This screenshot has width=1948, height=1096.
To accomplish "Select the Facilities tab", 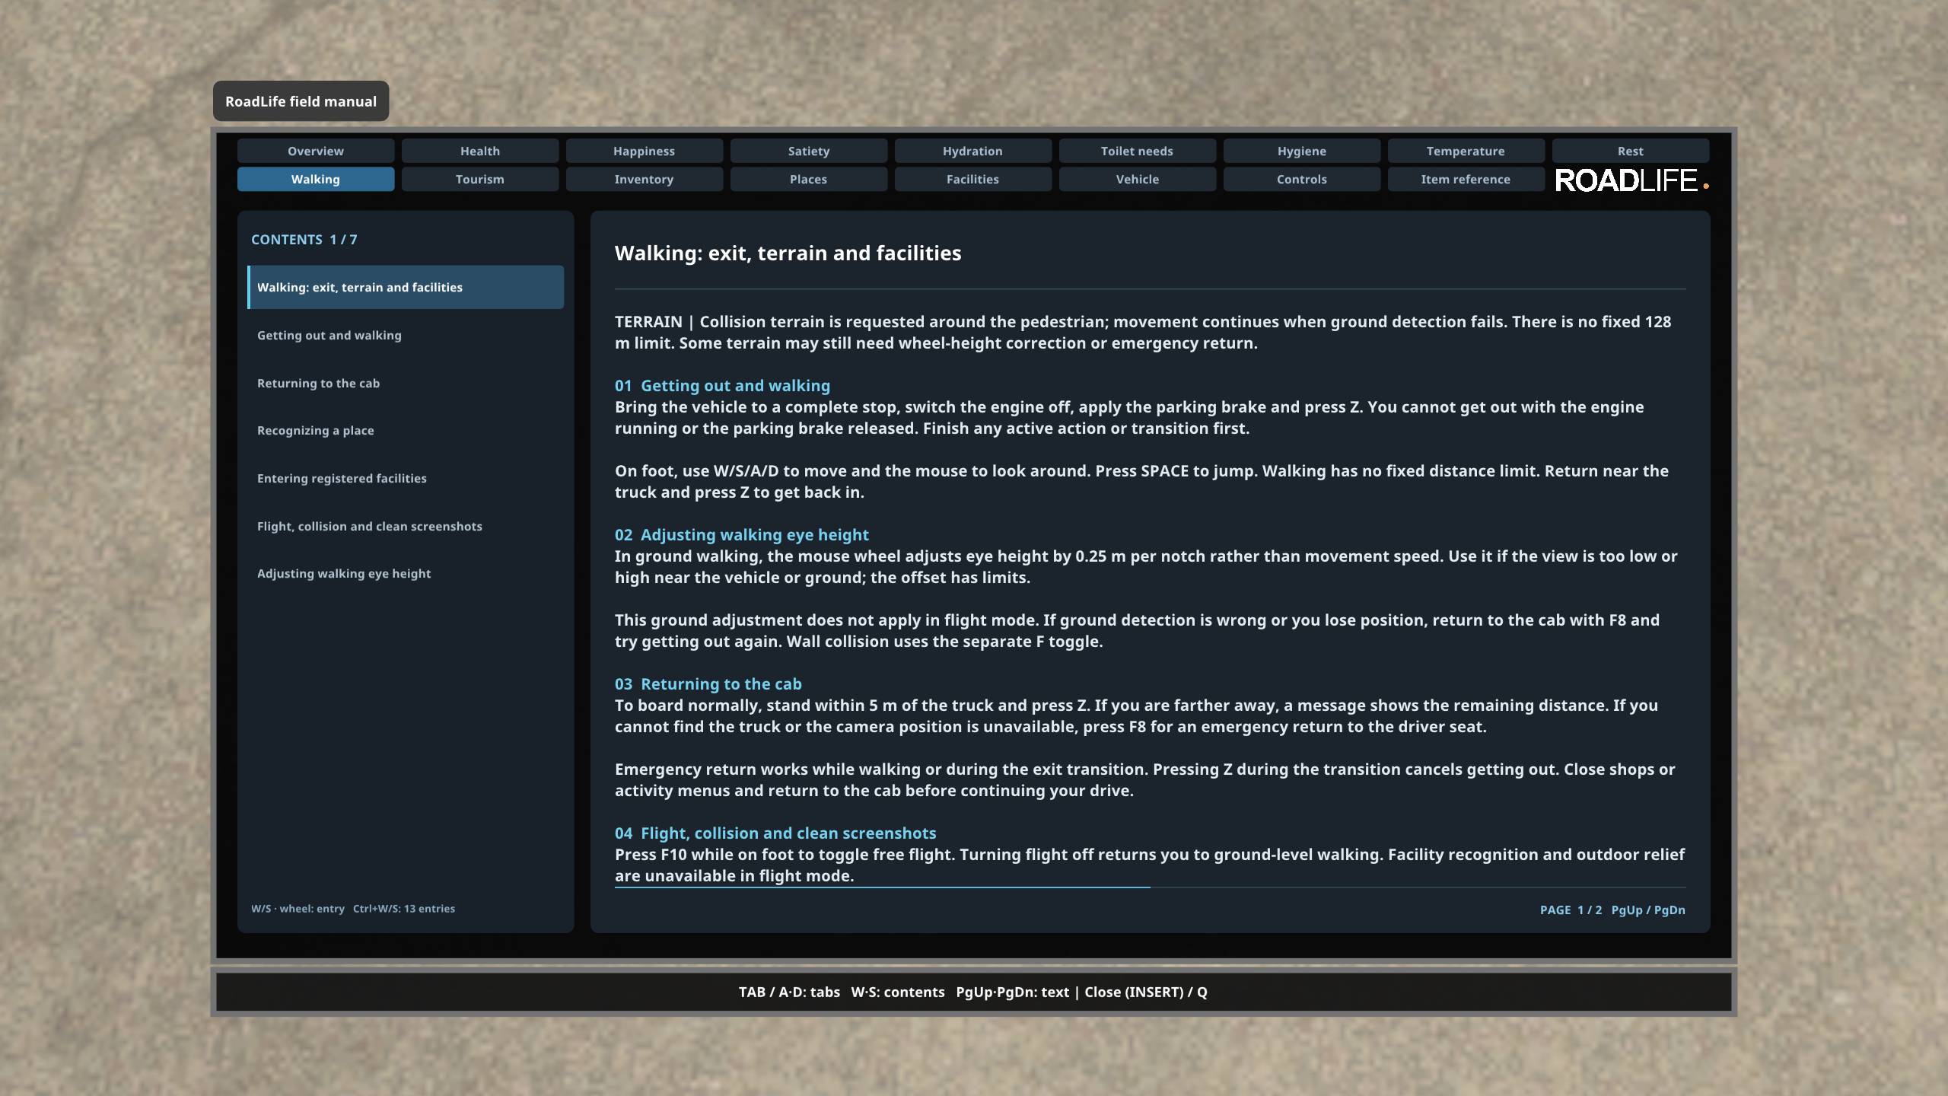I will tap(973, 179).
